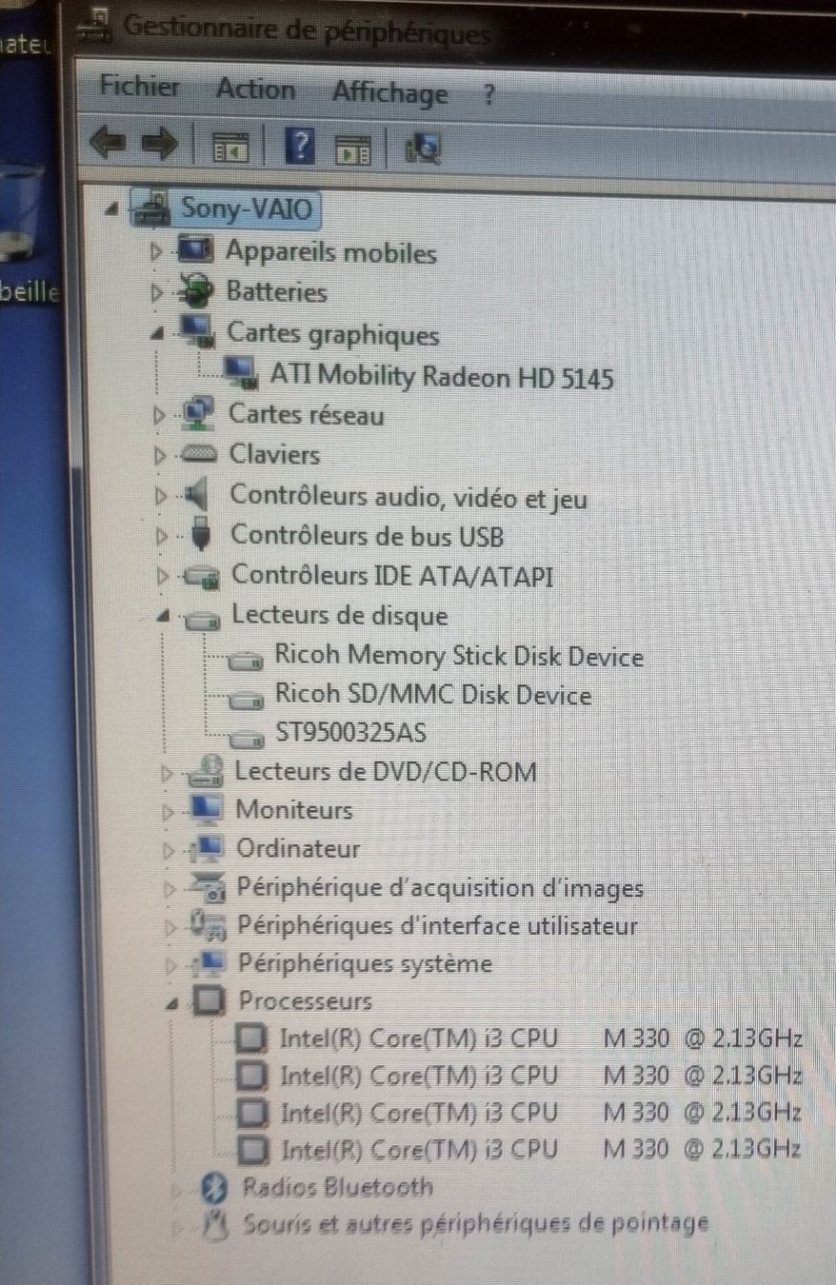836x1285 pixels.
Task: Click the Appareils mobiles category icon
Action: click(x=197, y=252)
